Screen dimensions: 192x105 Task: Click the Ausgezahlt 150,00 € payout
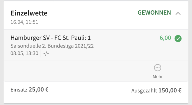[x=156, y=91]
